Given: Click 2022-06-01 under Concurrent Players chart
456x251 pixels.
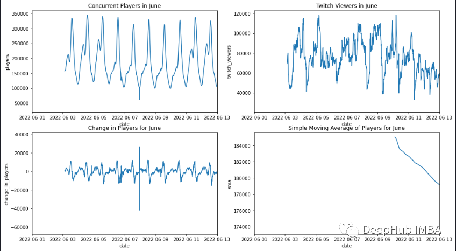Looking at the screenshot, I should (32, 117).
